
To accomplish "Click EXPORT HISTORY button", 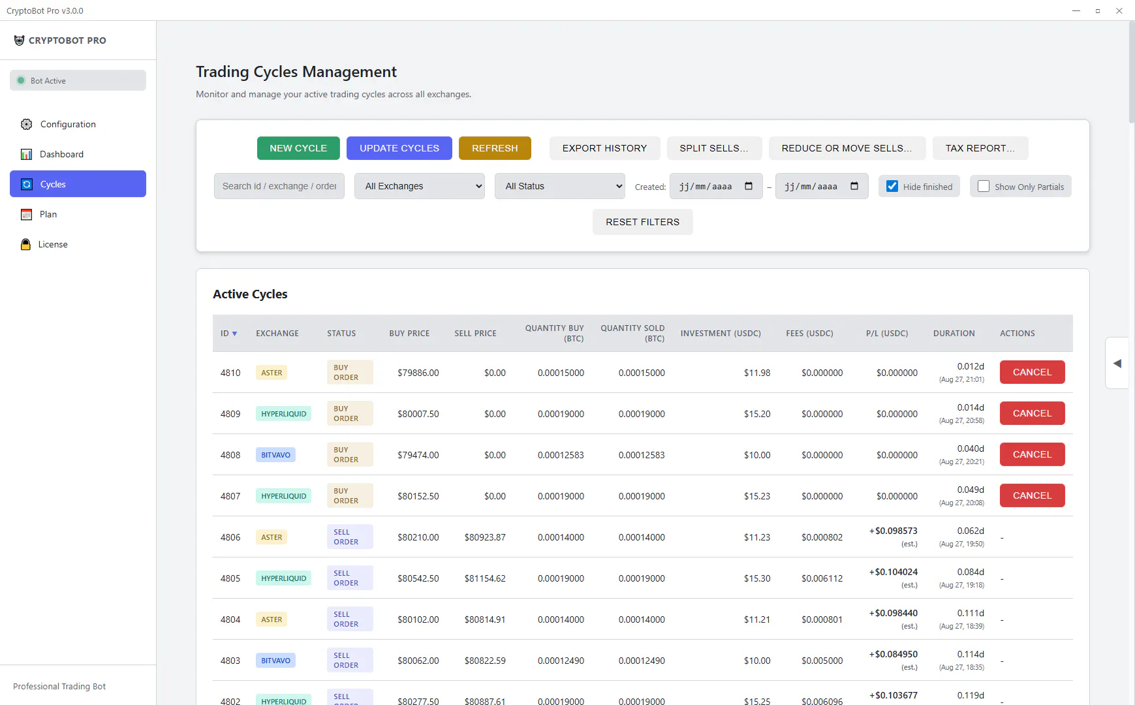I will (605, 148).
